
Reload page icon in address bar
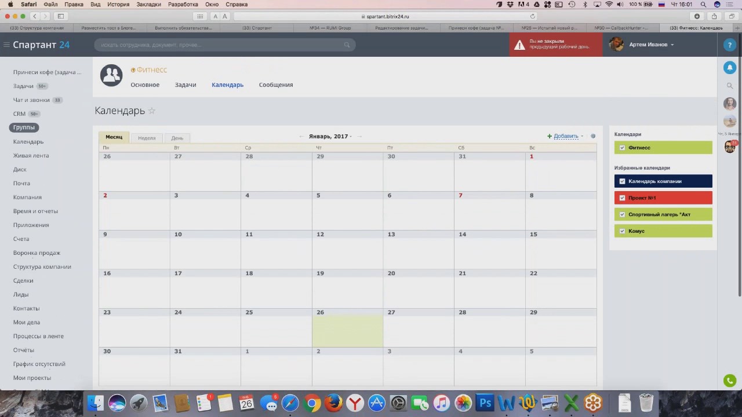click(x=533, y=16)
